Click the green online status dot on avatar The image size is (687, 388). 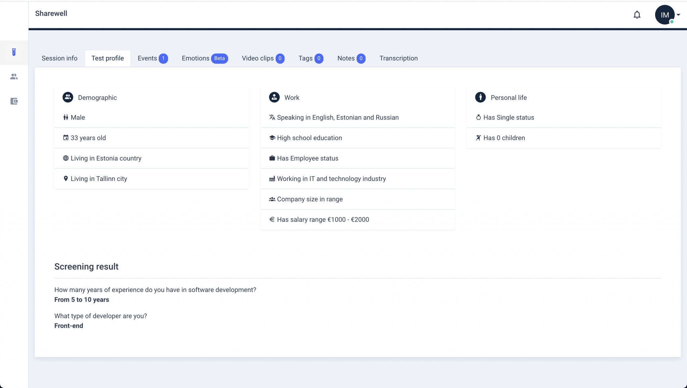coord(672,22)
